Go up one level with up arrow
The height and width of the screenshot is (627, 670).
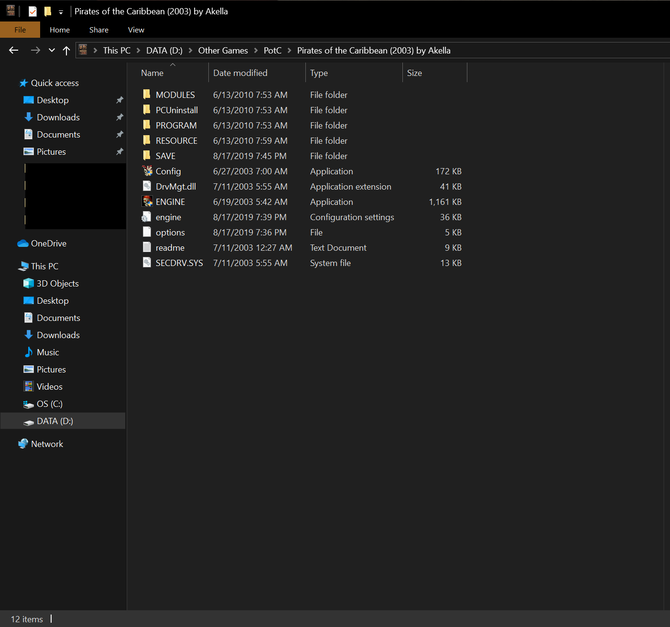tap(66, 50)
